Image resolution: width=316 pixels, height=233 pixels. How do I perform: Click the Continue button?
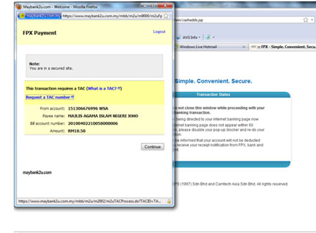point(152,147)
